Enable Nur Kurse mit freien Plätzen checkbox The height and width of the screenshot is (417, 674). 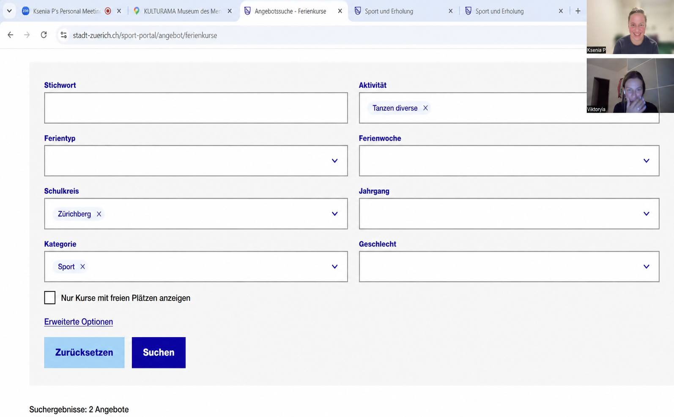pyautogui.click(x=50, y=297)
